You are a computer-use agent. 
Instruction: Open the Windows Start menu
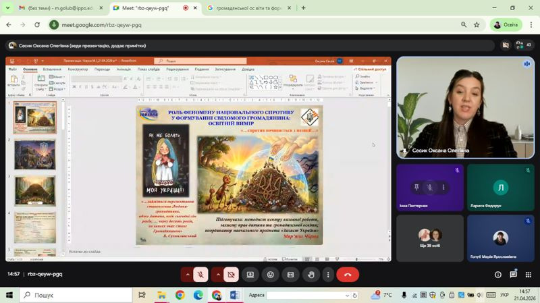pos(9,295)
